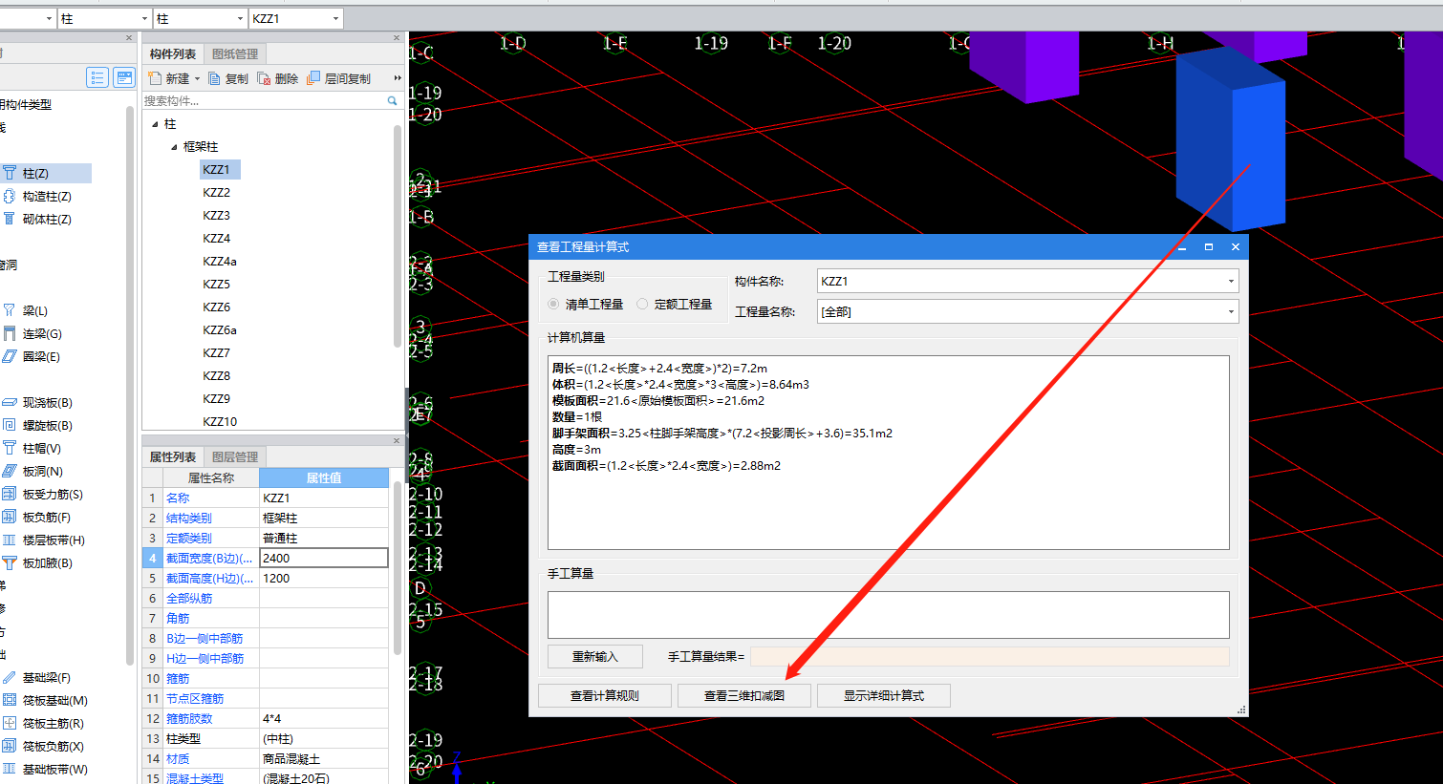Open the KZZ1 selector dropdown in top bar
The height and width of the screenshot is (784, 1443).
pyautogui.click(x=335, y=18)
